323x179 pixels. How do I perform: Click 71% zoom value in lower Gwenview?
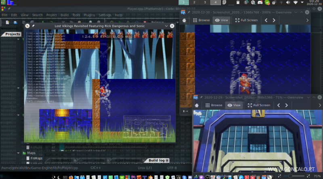(317, 176)
